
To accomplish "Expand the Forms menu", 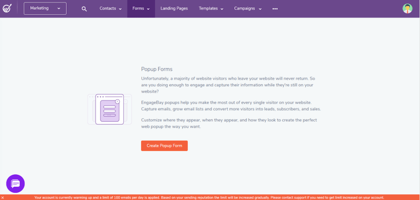I will tap(141, 9).
